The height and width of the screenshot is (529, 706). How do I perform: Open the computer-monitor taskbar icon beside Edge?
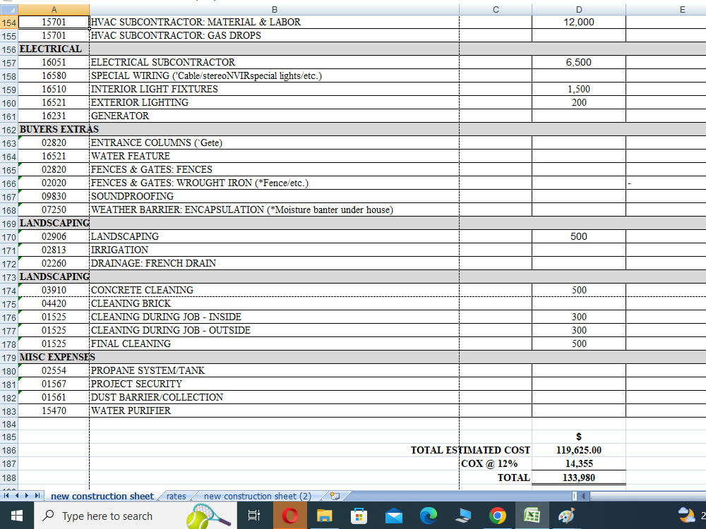pos(463,516)
